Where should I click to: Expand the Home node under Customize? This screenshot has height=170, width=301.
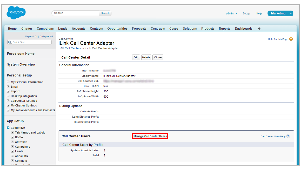pos(12,137)
